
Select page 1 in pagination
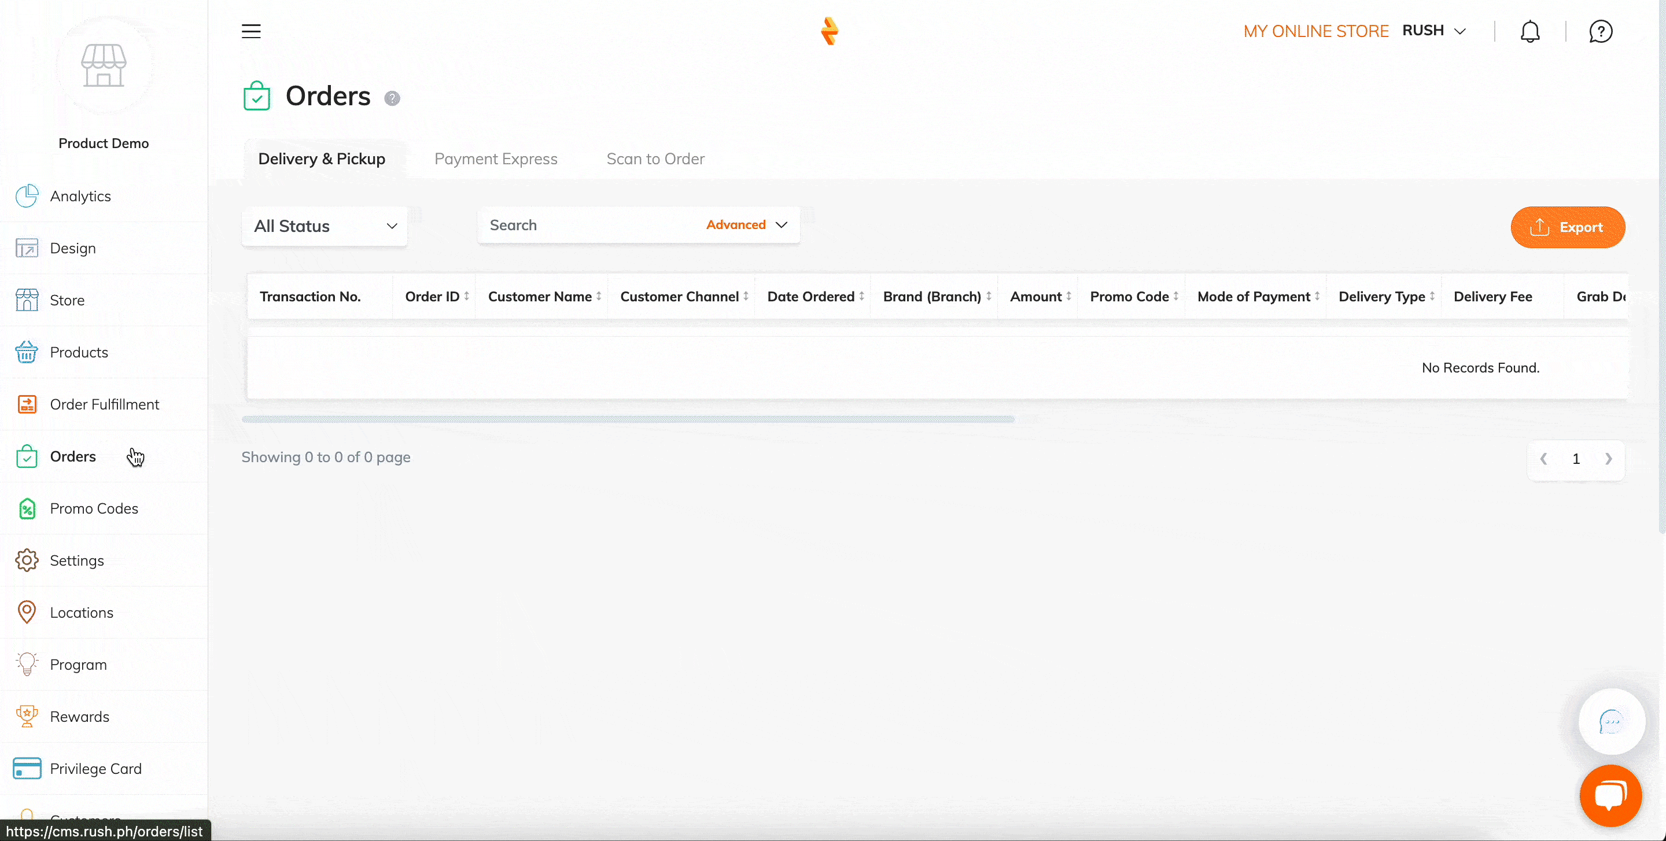click(x=1576, y=459)
